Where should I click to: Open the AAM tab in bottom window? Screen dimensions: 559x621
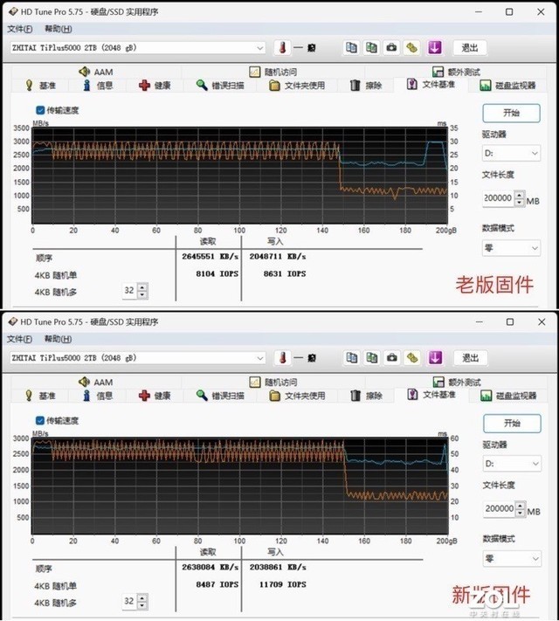pos(96,382)
